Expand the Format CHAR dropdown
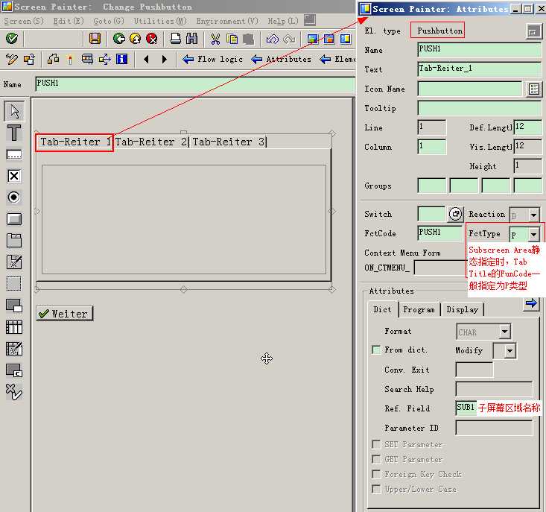The image size is (546, 512). click(504, 332)
